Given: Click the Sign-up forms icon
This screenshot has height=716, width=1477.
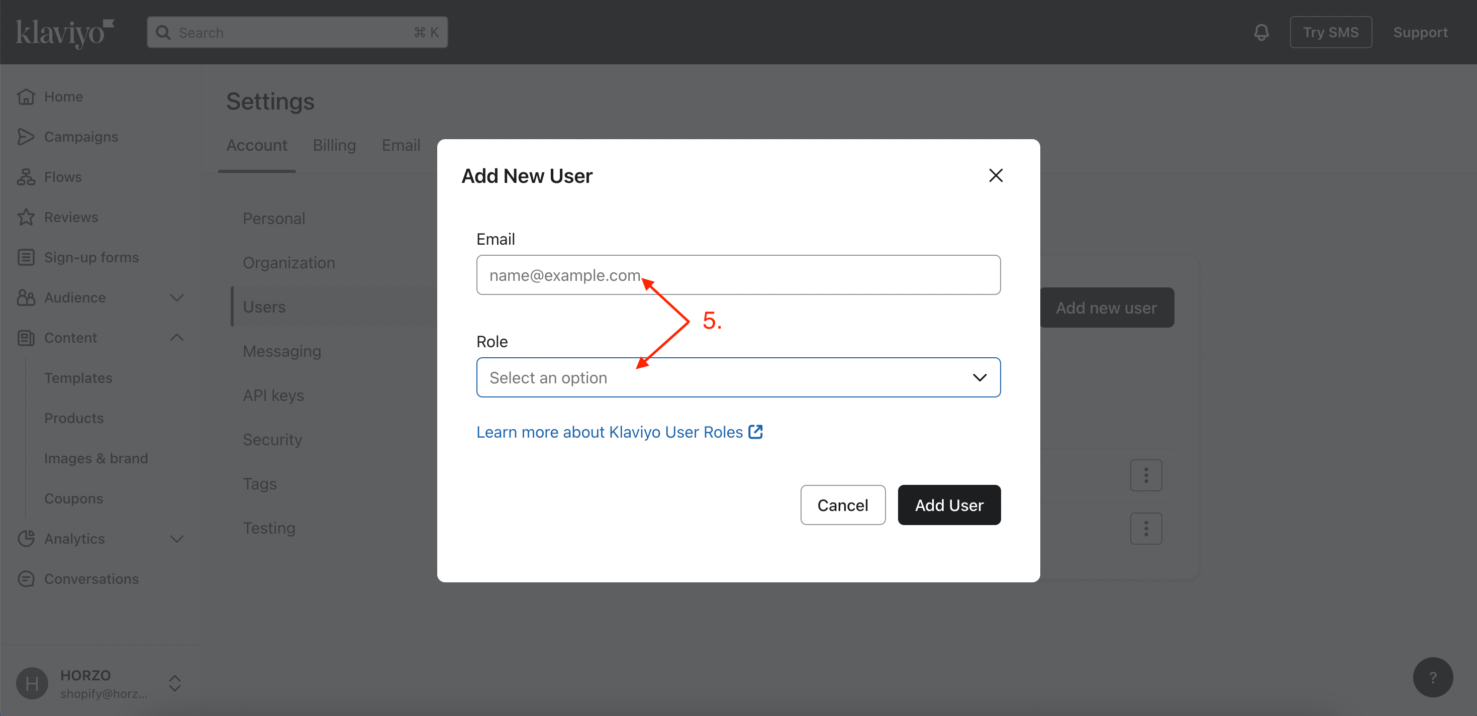Looking at the screenshot, I should pos(26,257).
